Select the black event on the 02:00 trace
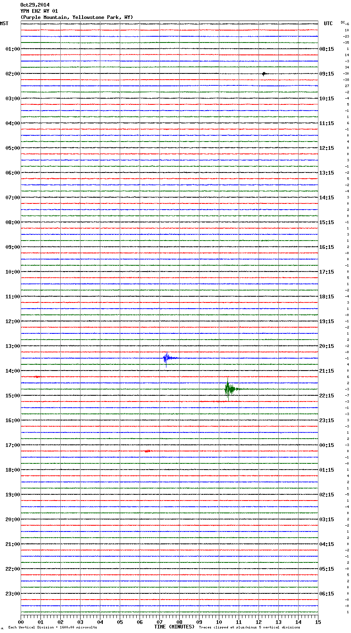The width and height of the screenshot is (351, 633). pyautogui.click(x=264, y=74)
